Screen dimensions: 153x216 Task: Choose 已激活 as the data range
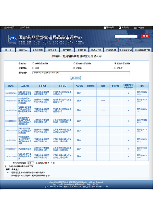coord(74,68)
